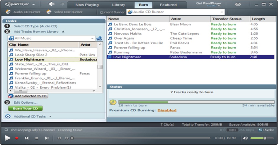Click the Add Selected to CD button
The image size is (278, 145).
pyautogui.click(x=28, y=96)
